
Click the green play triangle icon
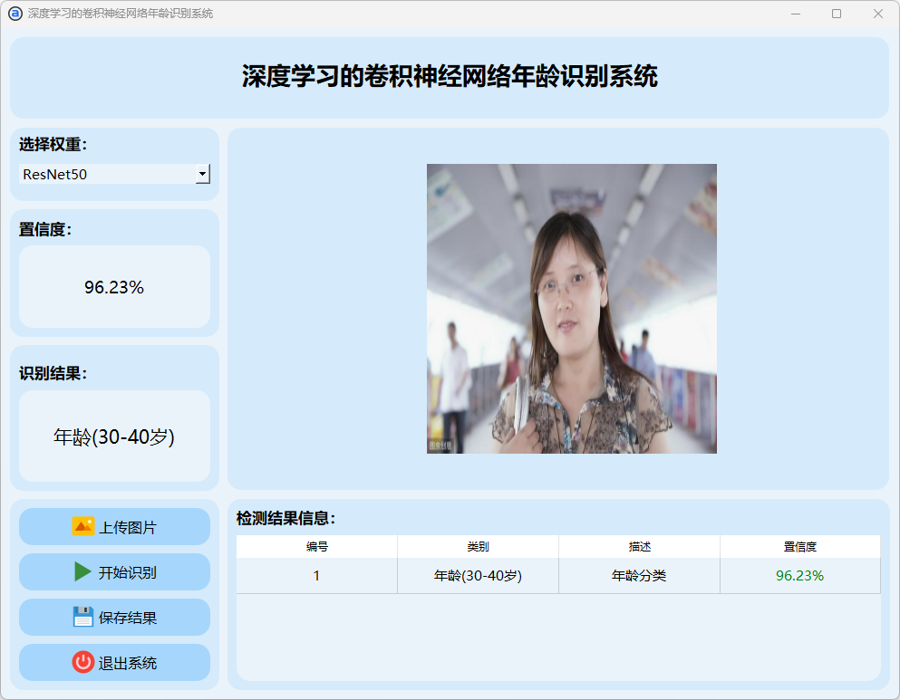coord(83,571)
